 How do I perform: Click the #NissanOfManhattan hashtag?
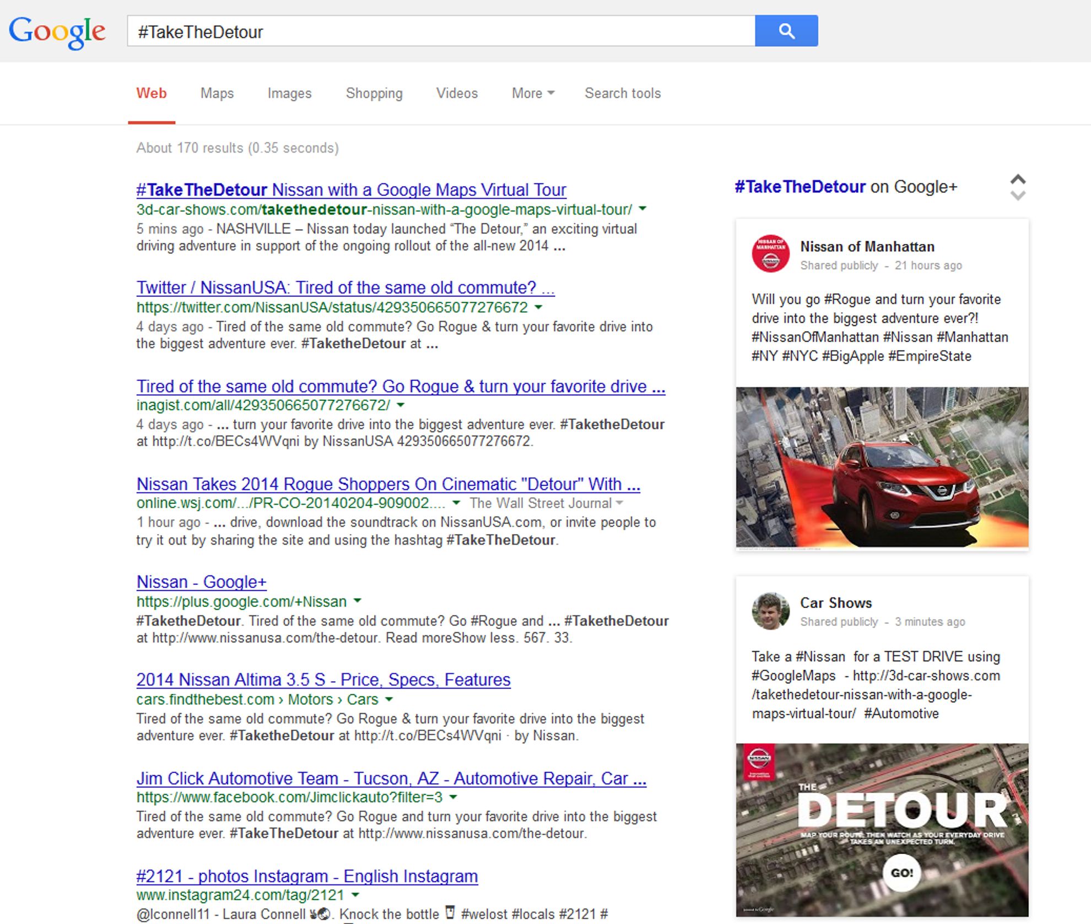[x=815, y=337]
